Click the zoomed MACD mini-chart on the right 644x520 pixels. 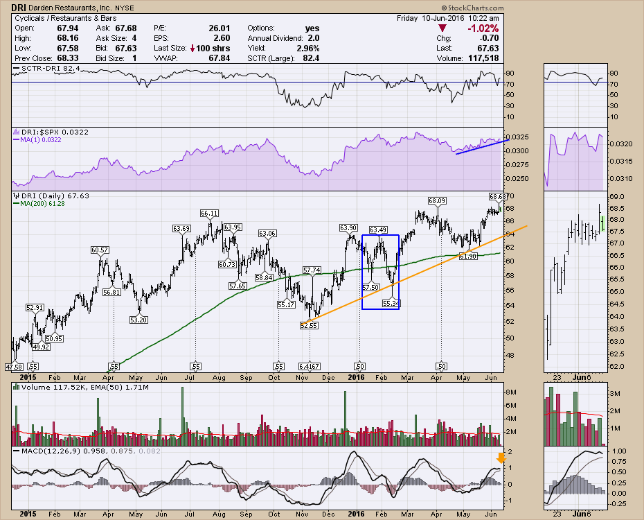575,478
